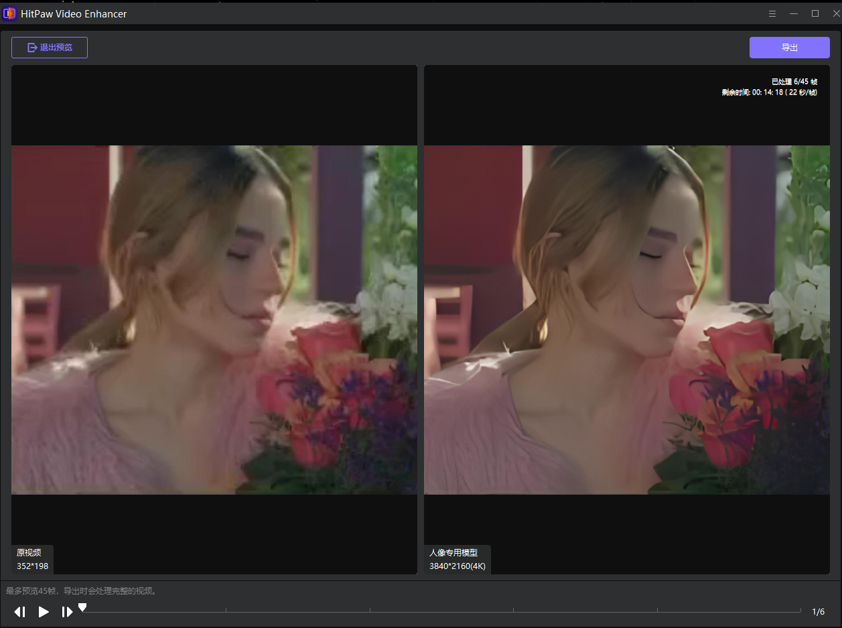Viewport: 842px width, 628px height.
Task: Click the 已处理 6/45 帧 progress status text
Action: [794, 82]
